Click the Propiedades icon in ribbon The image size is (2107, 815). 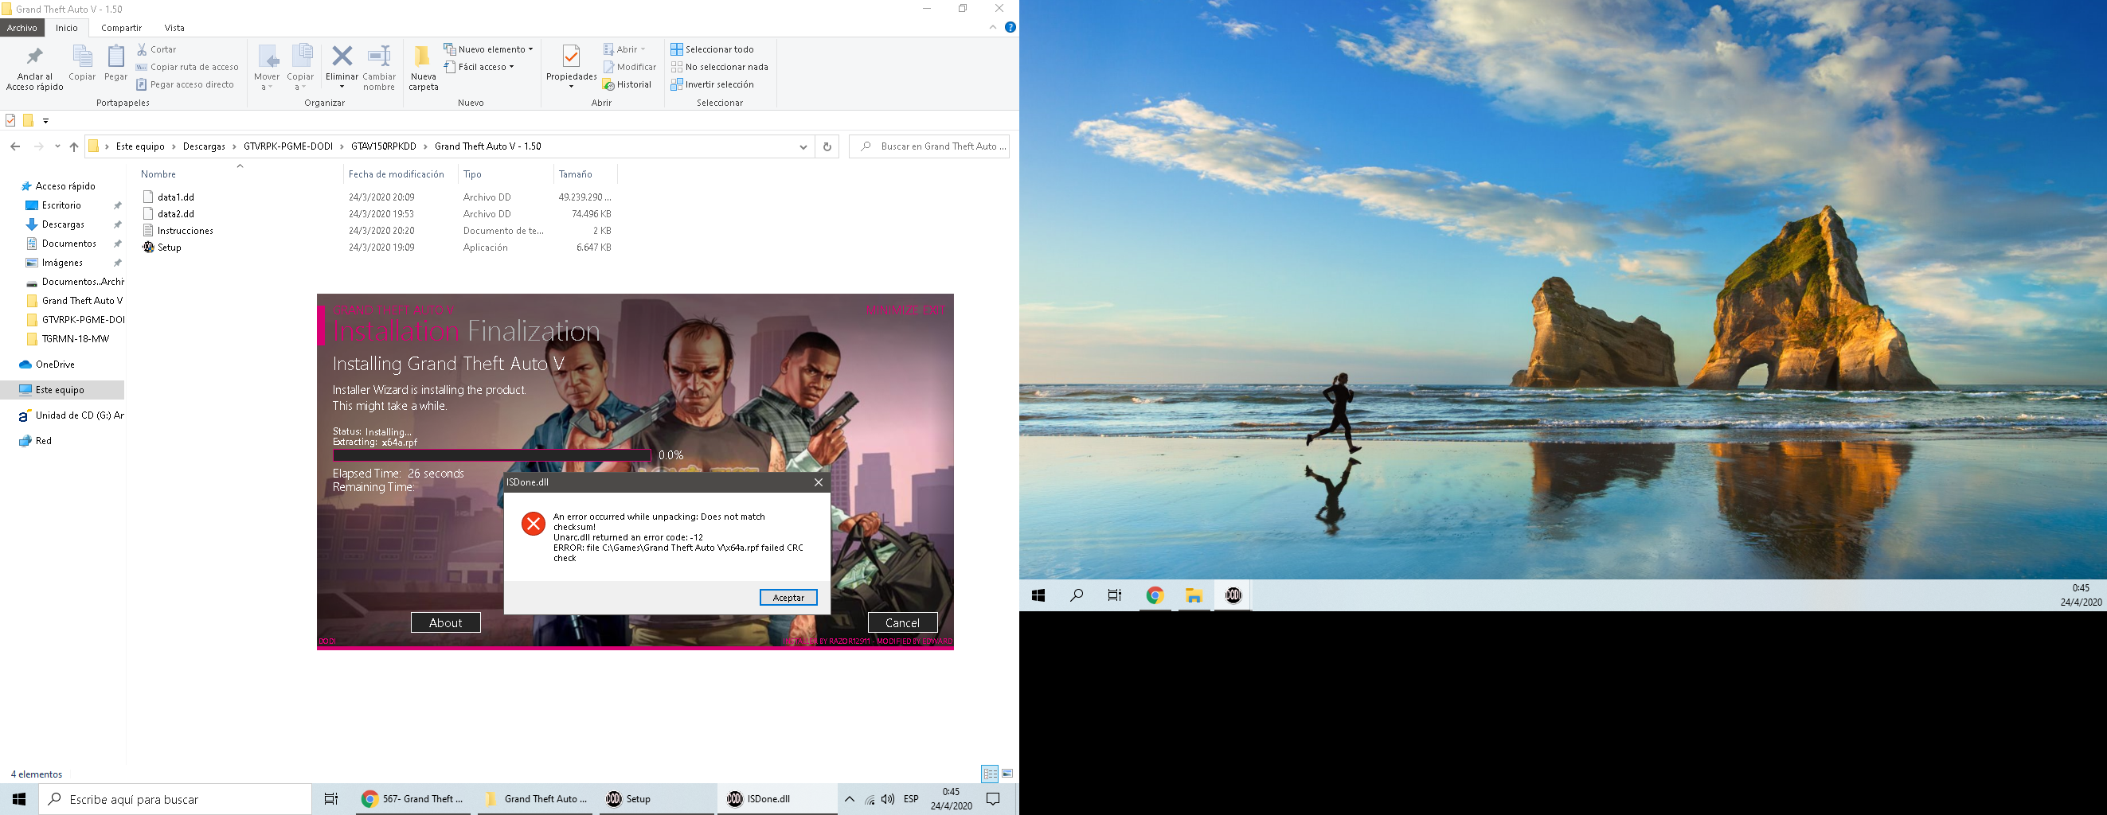coord(571,58)
